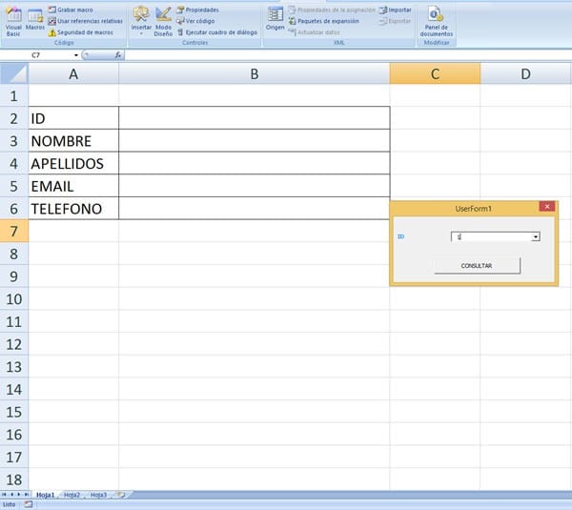Open the Insertar controls dropdown

point(141,19)
